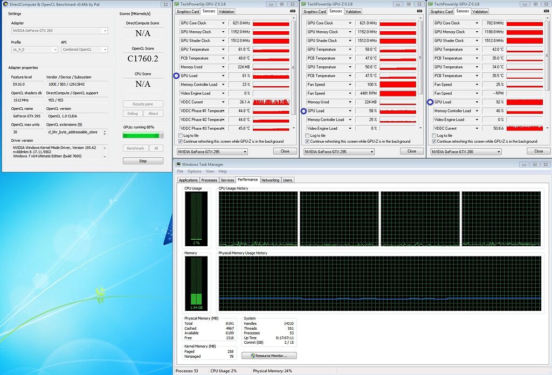Switch to Validation tab in first GPU-Z window

click(226, 12)
